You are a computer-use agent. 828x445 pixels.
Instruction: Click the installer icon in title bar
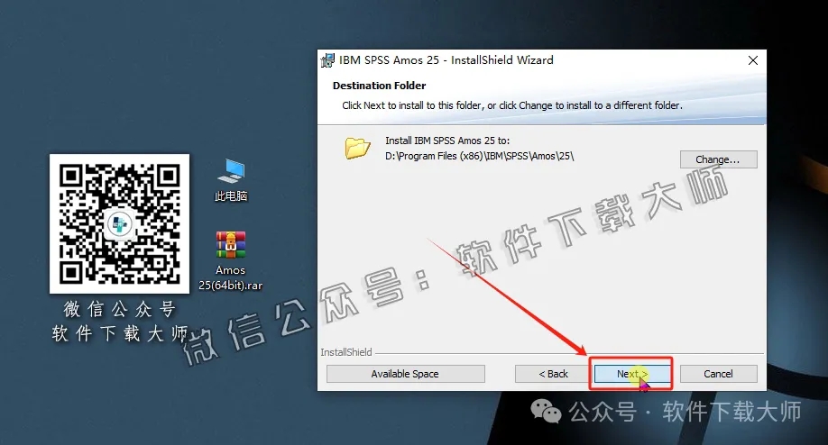pos(328,60)
